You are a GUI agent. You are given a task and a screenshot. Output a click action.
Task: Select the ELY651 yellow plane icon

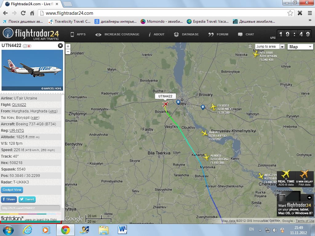[213, 107]
